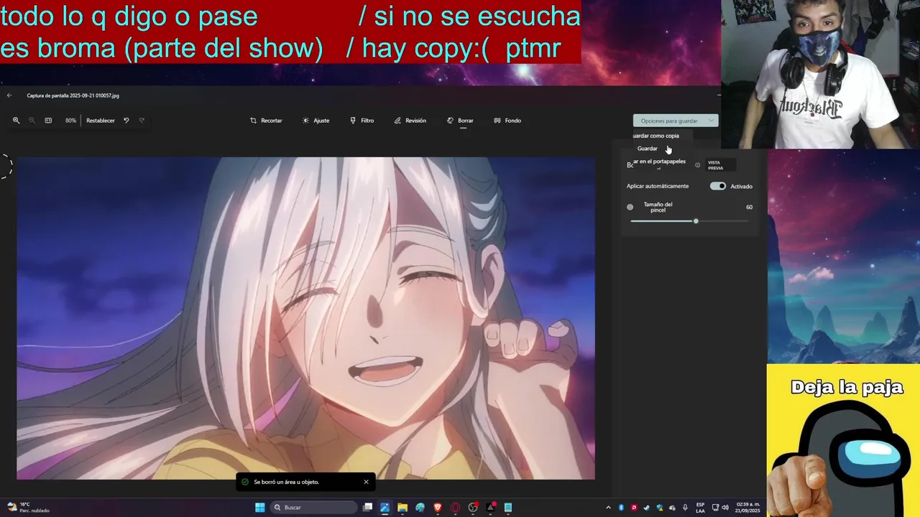Click the green checkmark in notification

tap(245, 482)
